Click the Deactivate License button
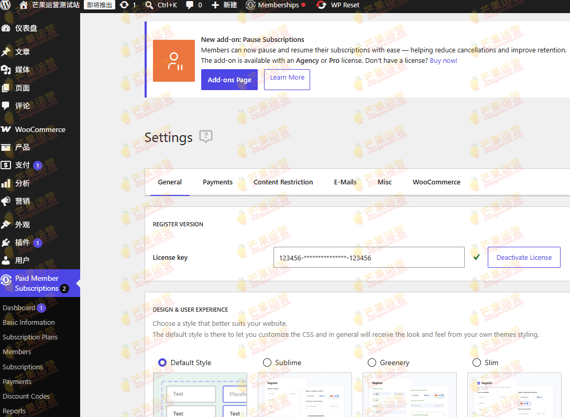570x417 pixels. point(524,257)
